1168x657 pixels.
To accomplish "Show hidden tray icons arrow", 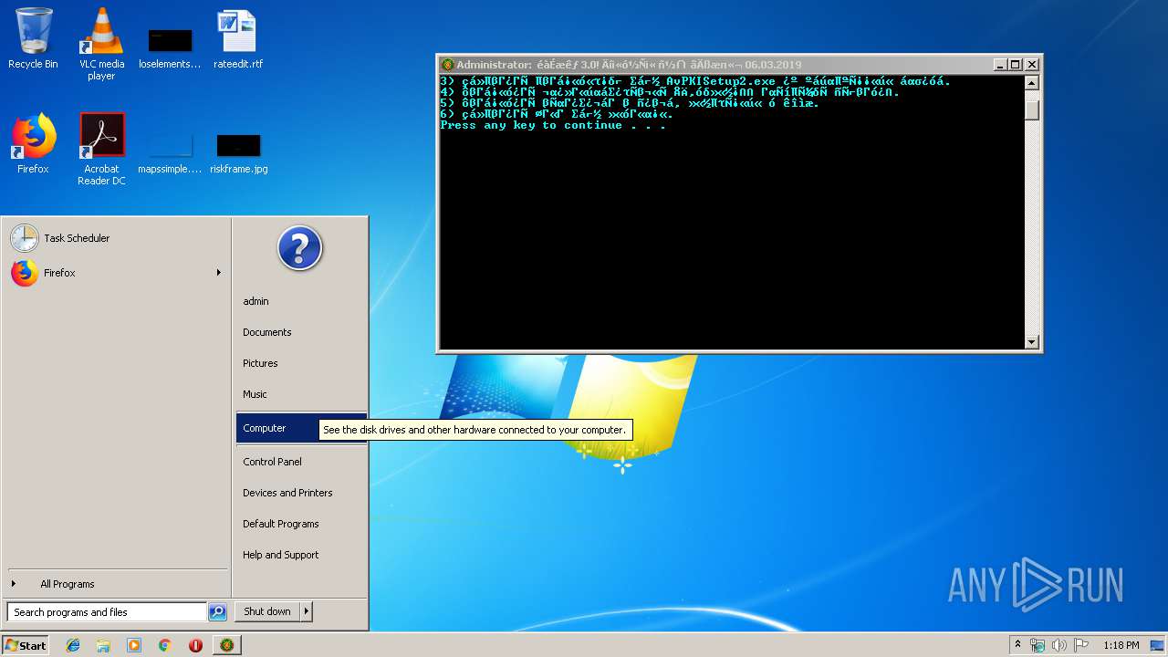I will (1017, 645).
